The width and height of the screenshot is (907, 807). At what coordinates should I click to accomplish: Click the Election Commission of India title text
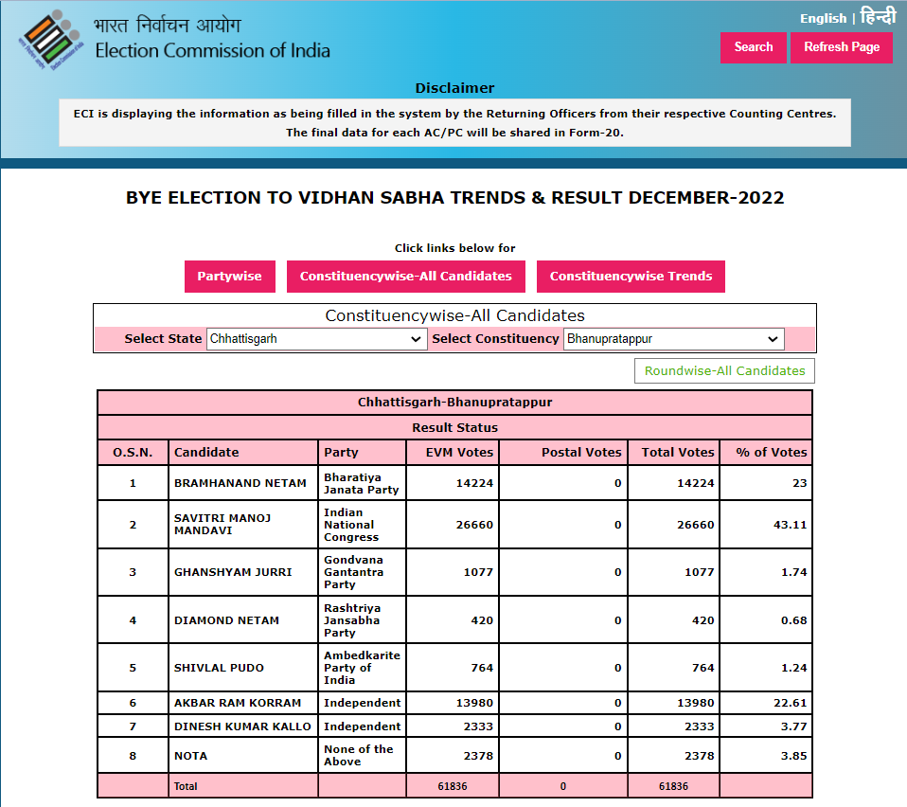tap(213, 51)
